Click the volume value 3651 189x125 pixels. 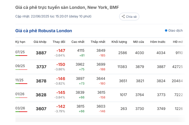(123, 81)
